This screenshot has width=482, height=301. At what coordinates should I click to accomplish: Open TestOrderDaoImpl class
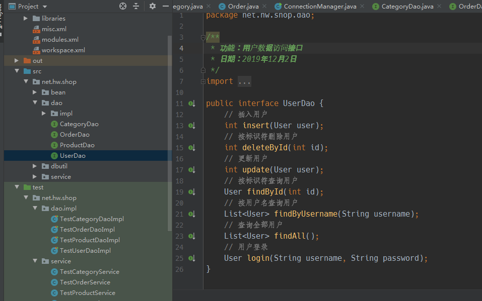click(87, 230)
